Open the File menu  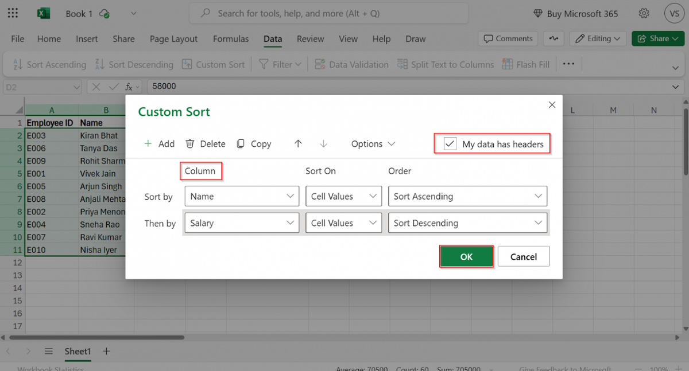(x=18, y=38)
